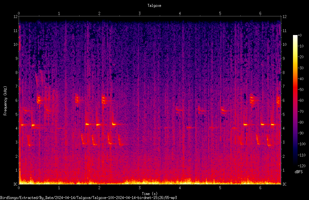Click the descending 3 kHz sweep near 2.2 seconds
This screenshot has height=200, width=309.
(x=109, y=139)
